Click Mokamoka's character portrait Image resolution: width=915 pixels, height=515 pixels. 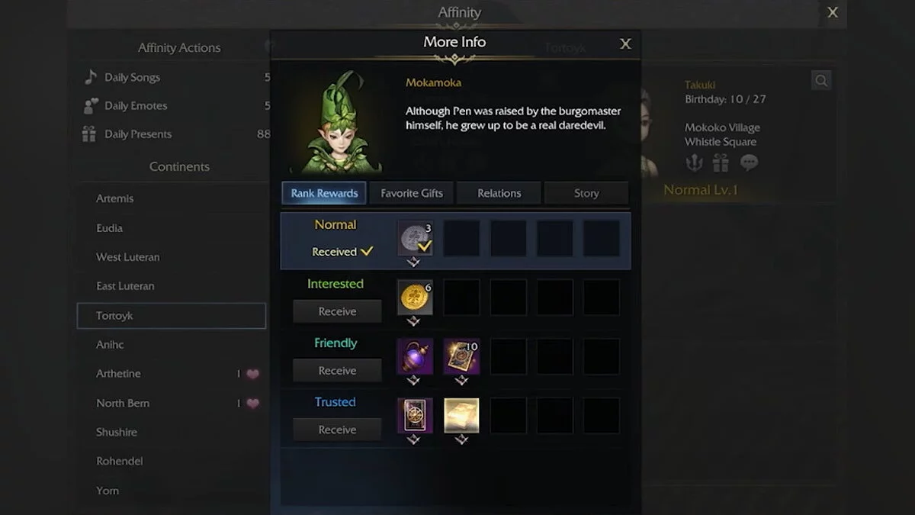(x=336, y=122)
